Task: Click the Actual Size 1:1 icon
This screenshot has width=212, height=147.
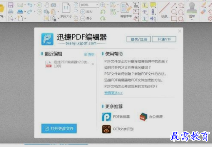Action: click(66, 8)
